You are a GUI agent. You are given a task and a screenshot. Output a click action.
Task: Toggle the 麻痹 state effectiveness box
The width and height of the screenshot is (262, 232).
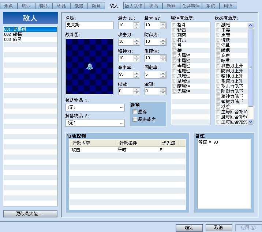218,56
